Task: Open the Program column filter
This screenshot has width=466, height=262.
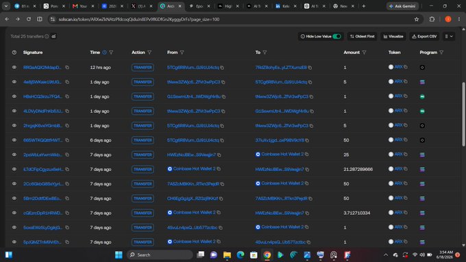Action: point(441,53)
